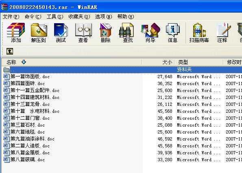Click the Word icon of 第三篇石材.doc

tap(7, 125)
